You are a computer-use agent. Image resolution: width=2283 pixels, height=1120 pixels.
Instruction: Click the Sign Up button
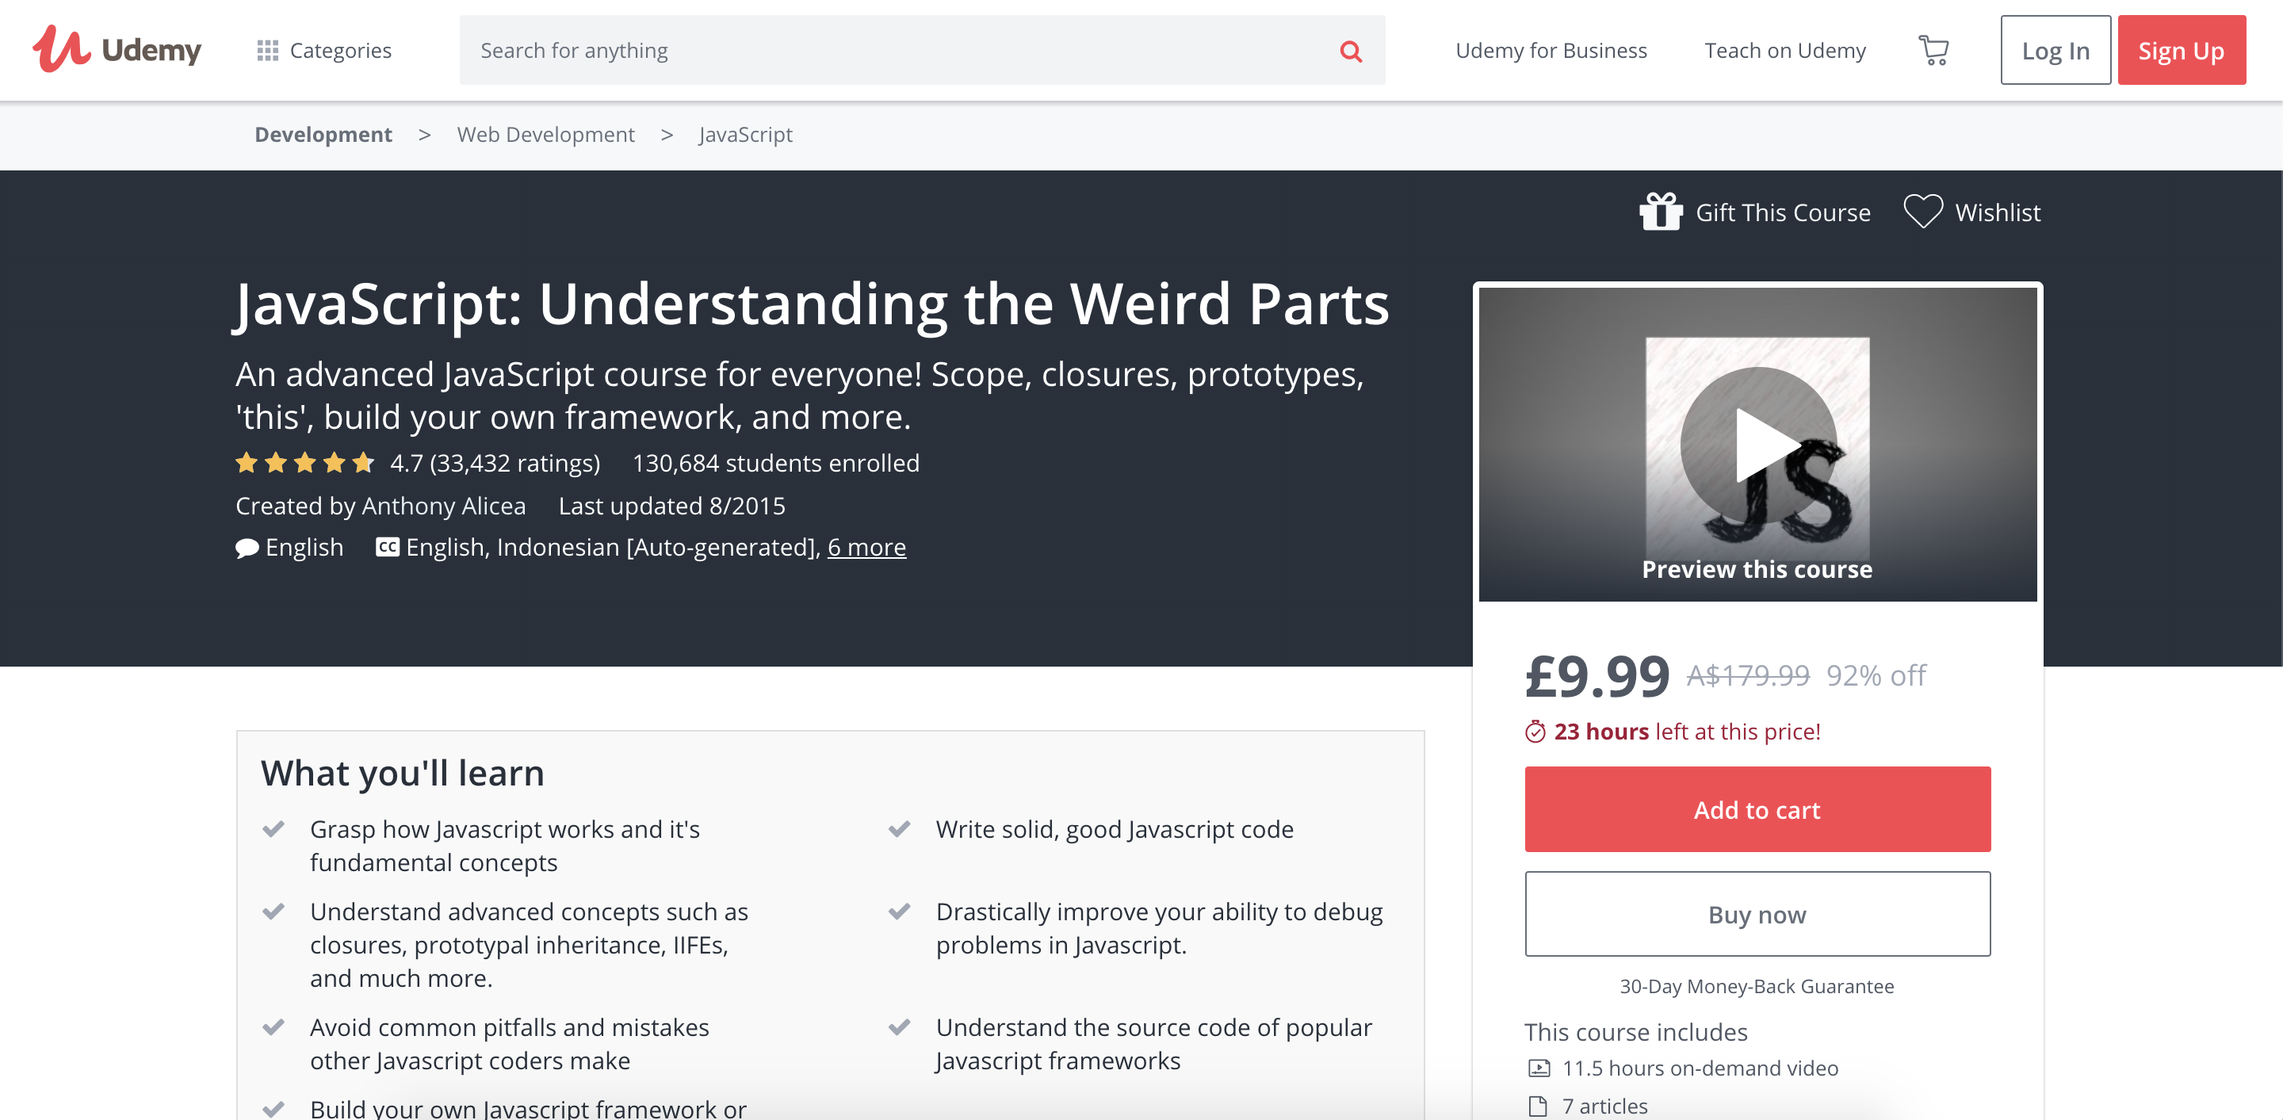[2180, 51]
